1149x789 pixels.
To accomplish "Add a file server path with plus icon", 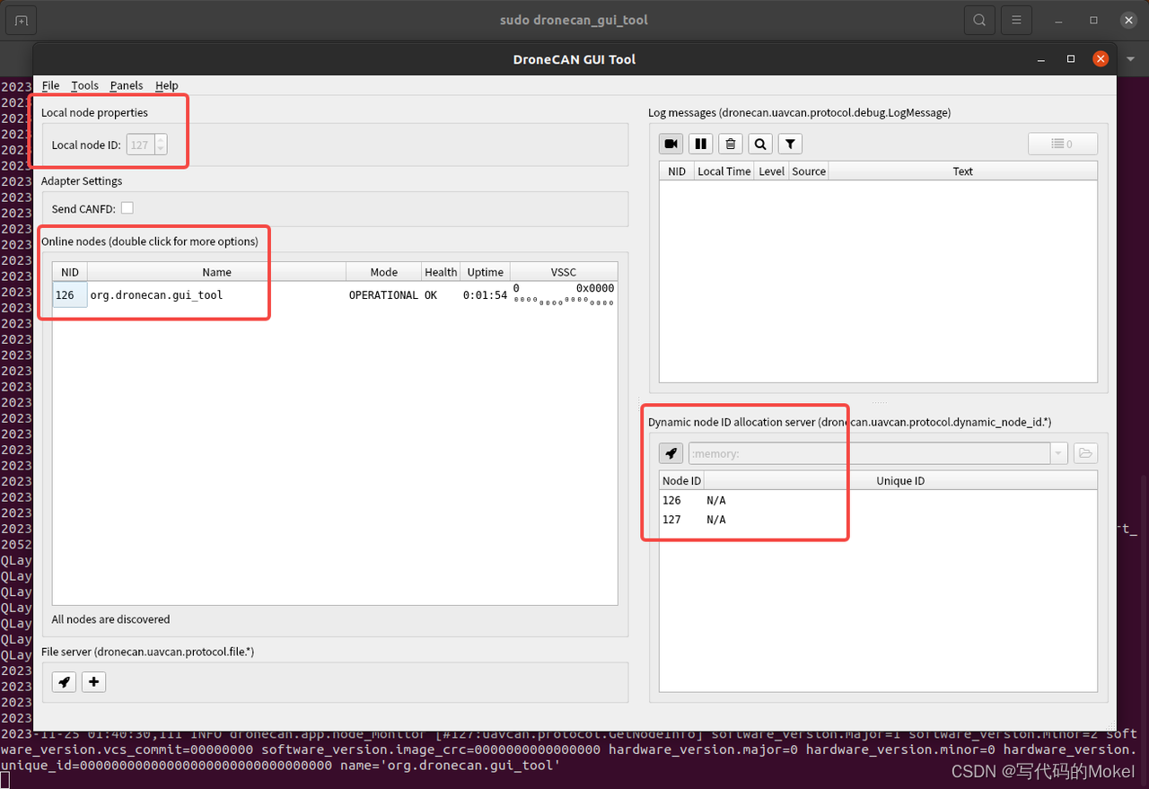I will tap(93, 681).
